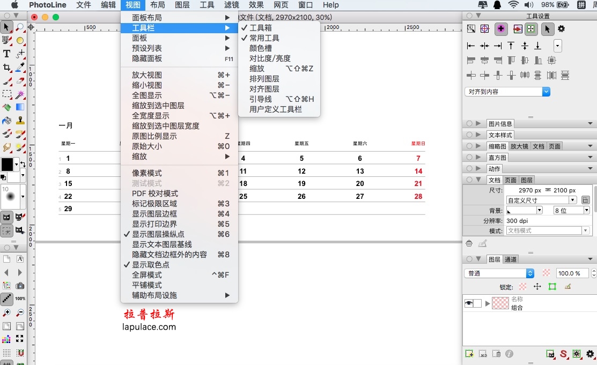This screenshot has width=597, height=365.
Task: Expand the 组合 layer group triangle
Action: point(488,303)
